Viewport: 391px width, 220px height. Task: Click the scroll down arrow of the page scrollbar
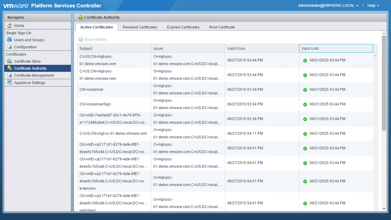pos(384,209)
